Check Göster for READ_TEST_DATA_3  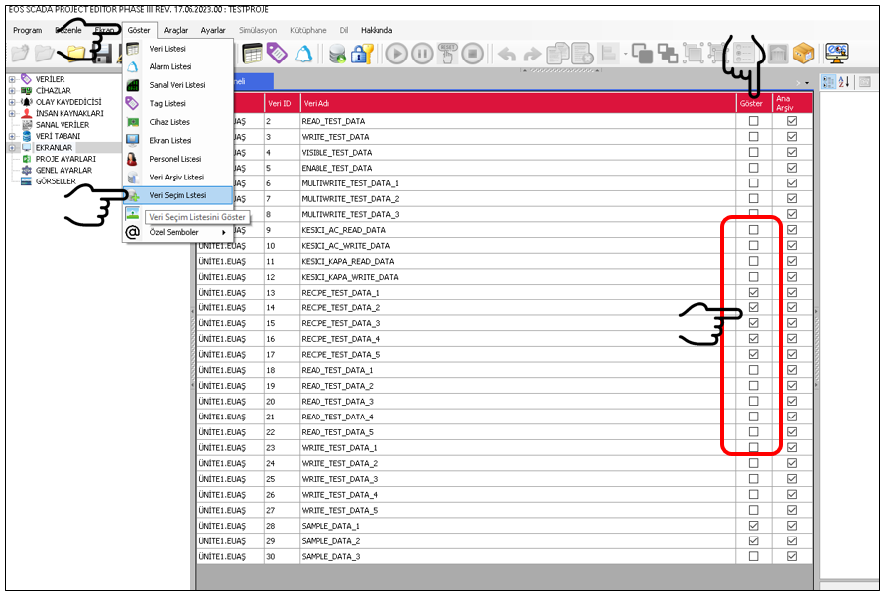tap(753, 401)
